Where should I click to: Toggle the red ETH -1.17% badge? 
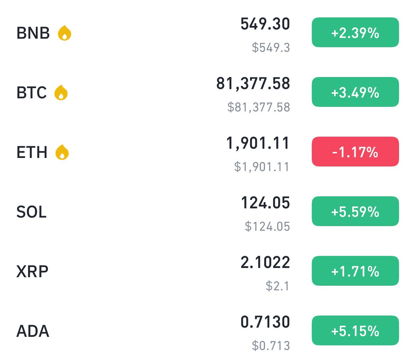[x=355, y=152]
